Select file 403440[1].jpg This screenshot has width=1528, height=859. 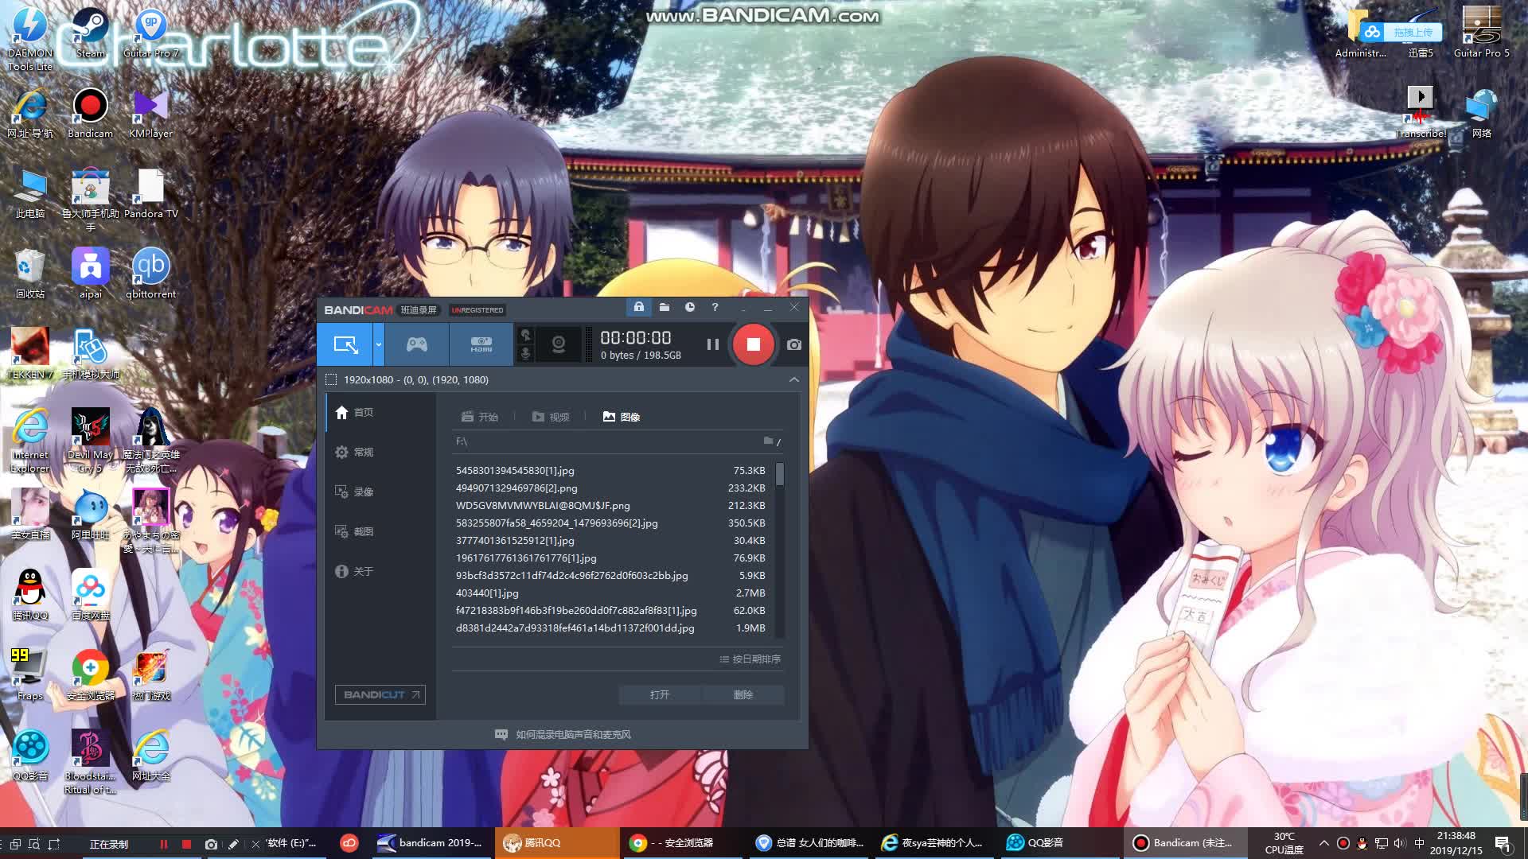(x=610, y=593)
